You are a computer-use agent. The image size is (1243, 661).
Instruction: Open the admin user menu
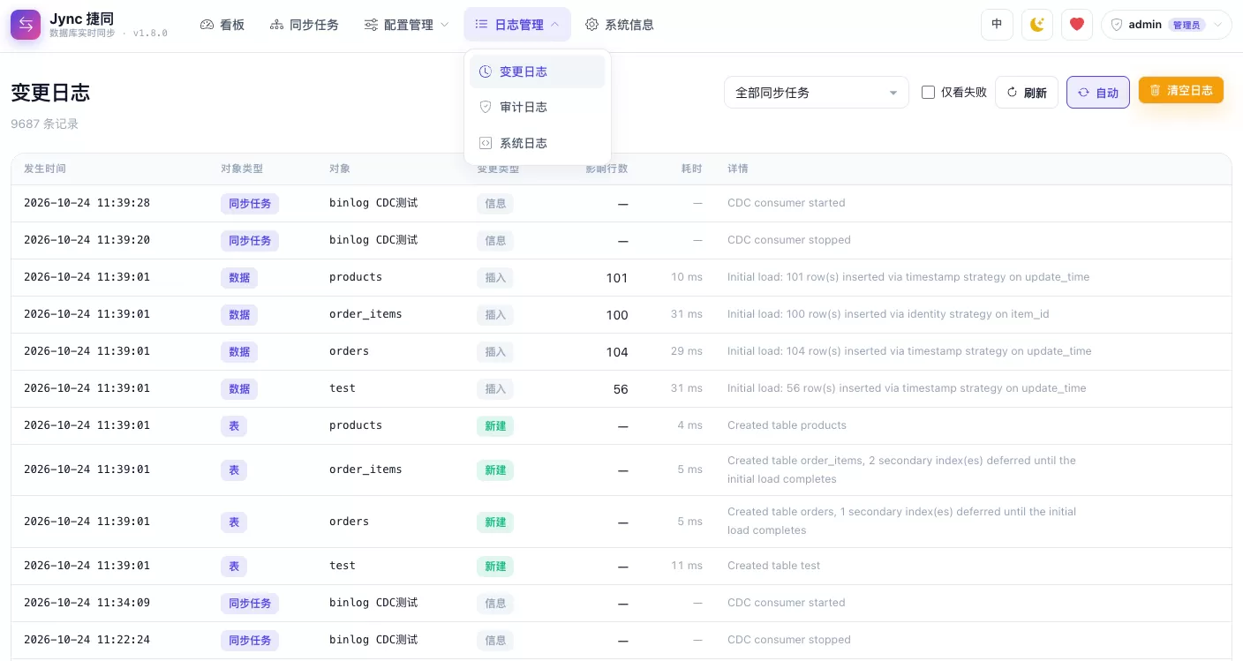pos(1166,25)
